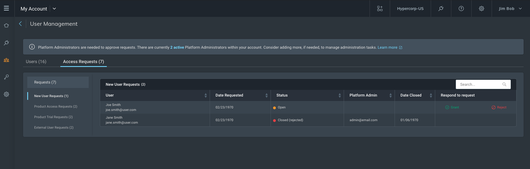
Task: Open the key icon in sidebar
Action: (6, 77)
